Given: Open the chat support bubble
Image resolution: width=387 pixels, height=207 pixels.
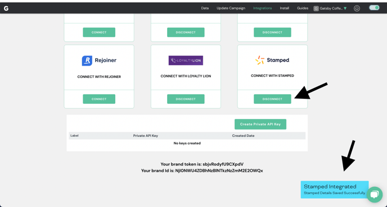Looking at the screenshot, I should coord(375,195).
